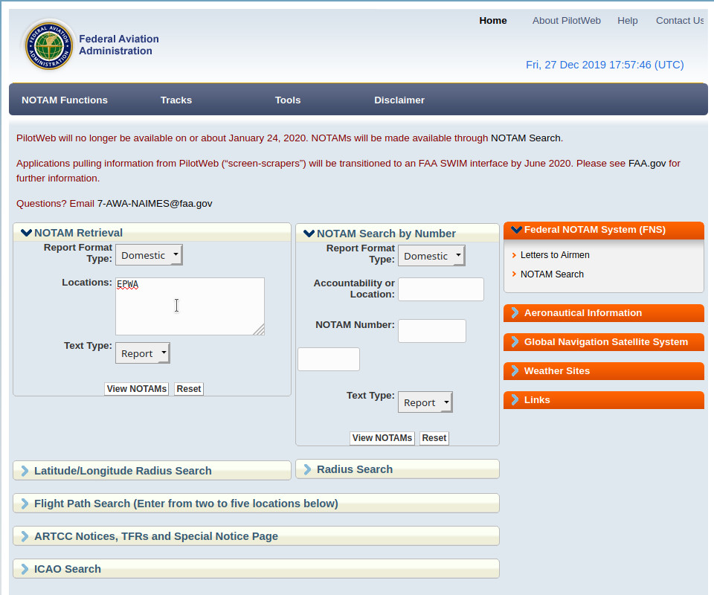Screen dimensions: 714x595
Task: Open the About PilotWeb link
Action: (x=567, y=21)
